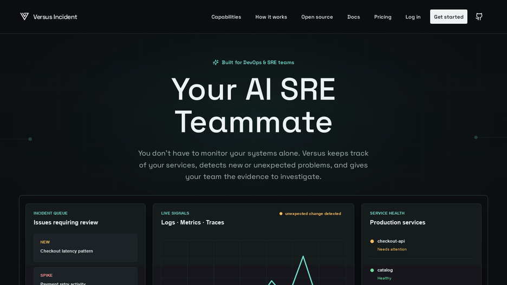
Task: Click the orange checkout-api status dot
Action: tap(372, 241)
